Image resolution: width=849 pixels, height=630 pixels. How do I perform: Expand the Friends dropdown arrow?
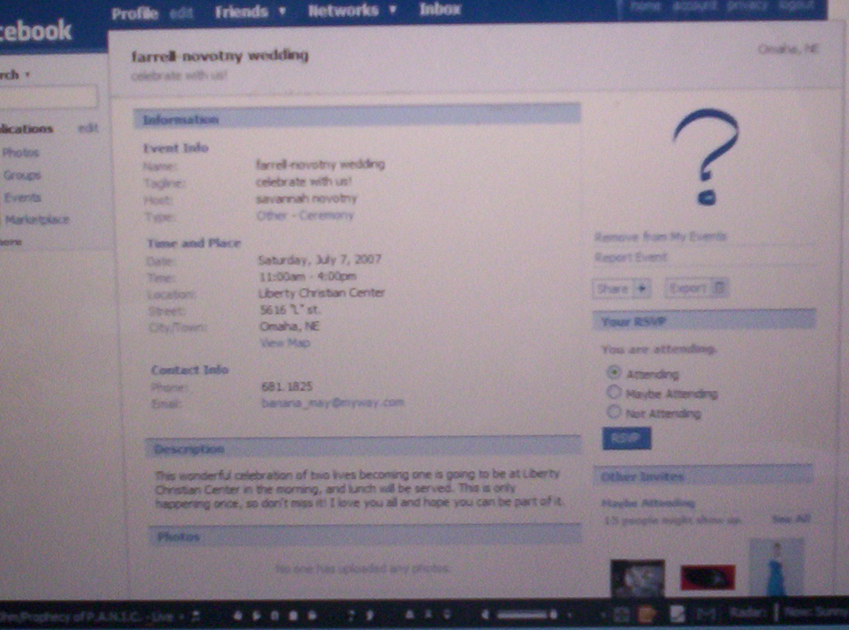tap(282, 11)
